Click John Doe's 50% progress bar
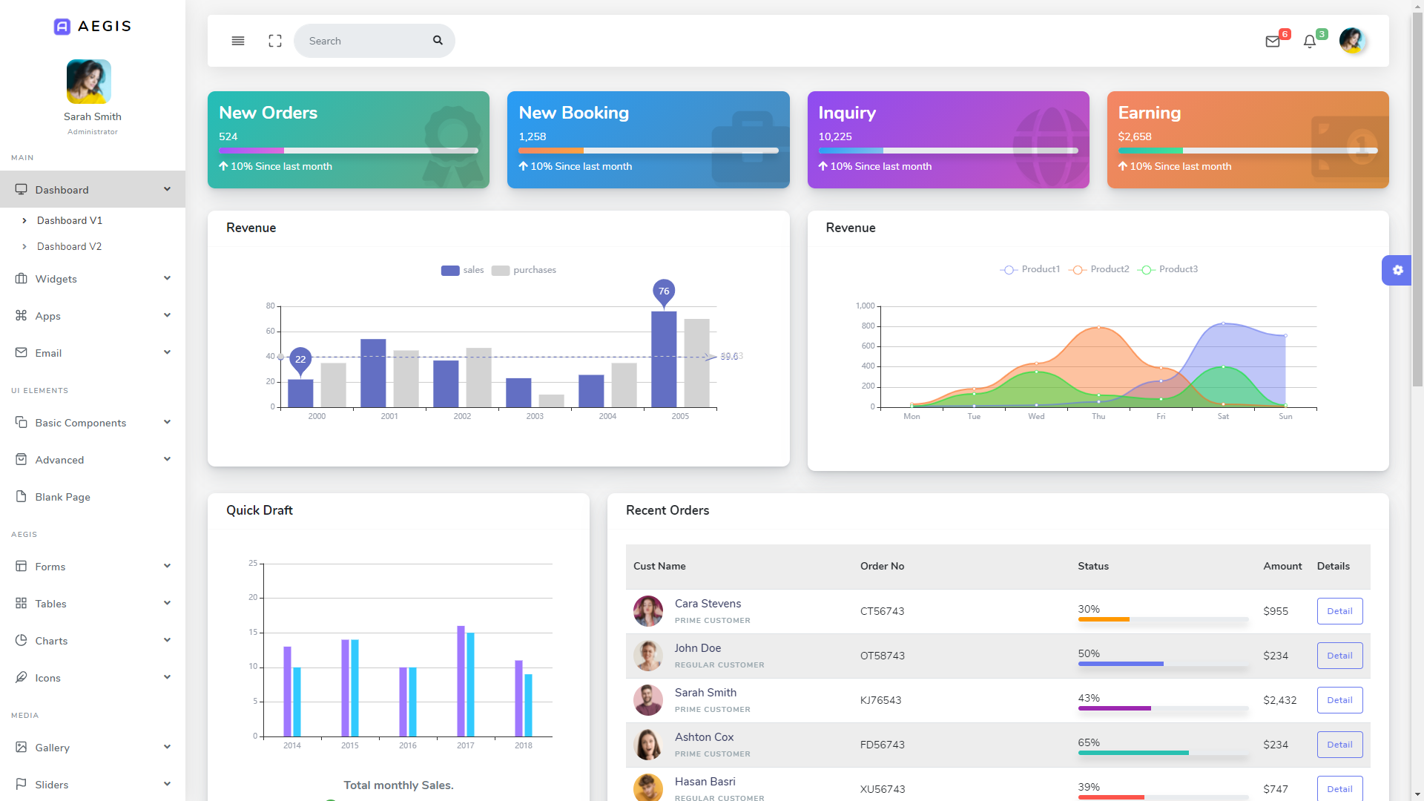1424x801 pixels. pos(1162,664)
